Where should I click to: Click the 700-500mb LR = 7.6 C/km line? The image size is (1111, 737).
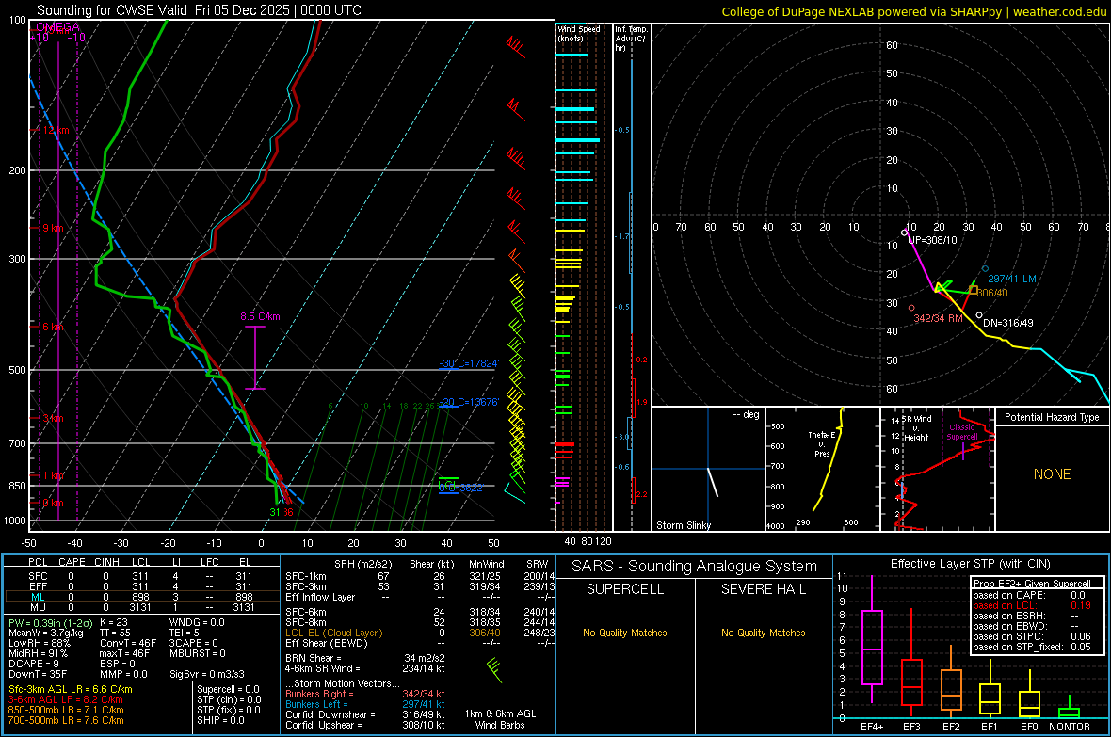(x=66, y=720)
